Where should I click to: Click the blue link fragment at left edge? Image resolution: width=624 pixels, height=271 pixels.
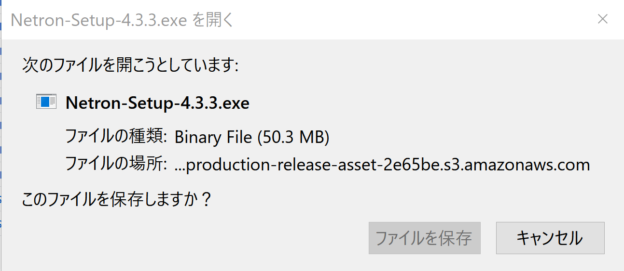coord(1,199)
